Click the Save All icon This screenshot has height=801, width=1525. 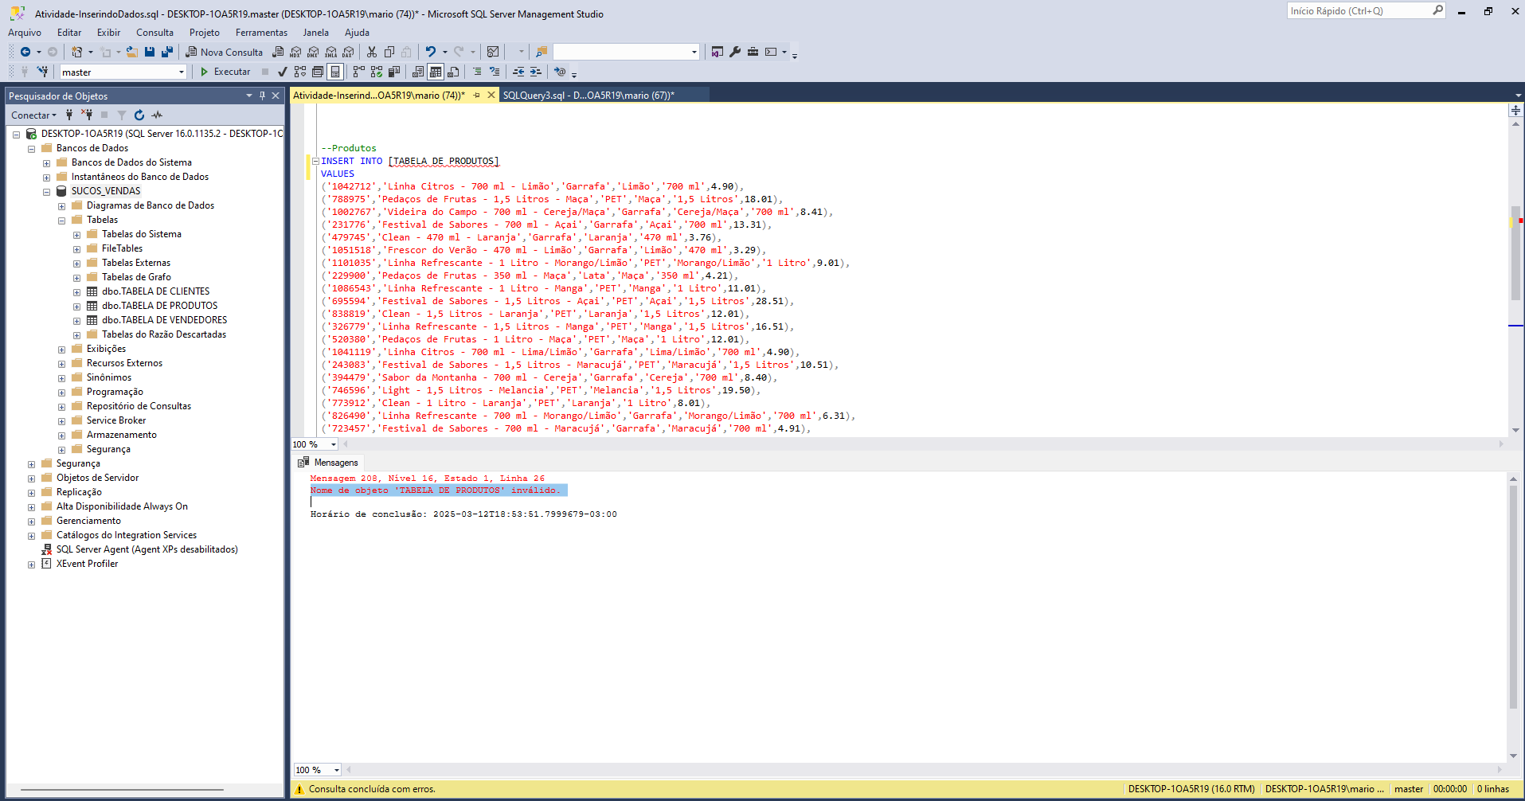[167, 52]
